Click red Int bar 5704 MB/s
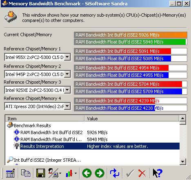This screenshot has width=191, height=180. (131, 84)
